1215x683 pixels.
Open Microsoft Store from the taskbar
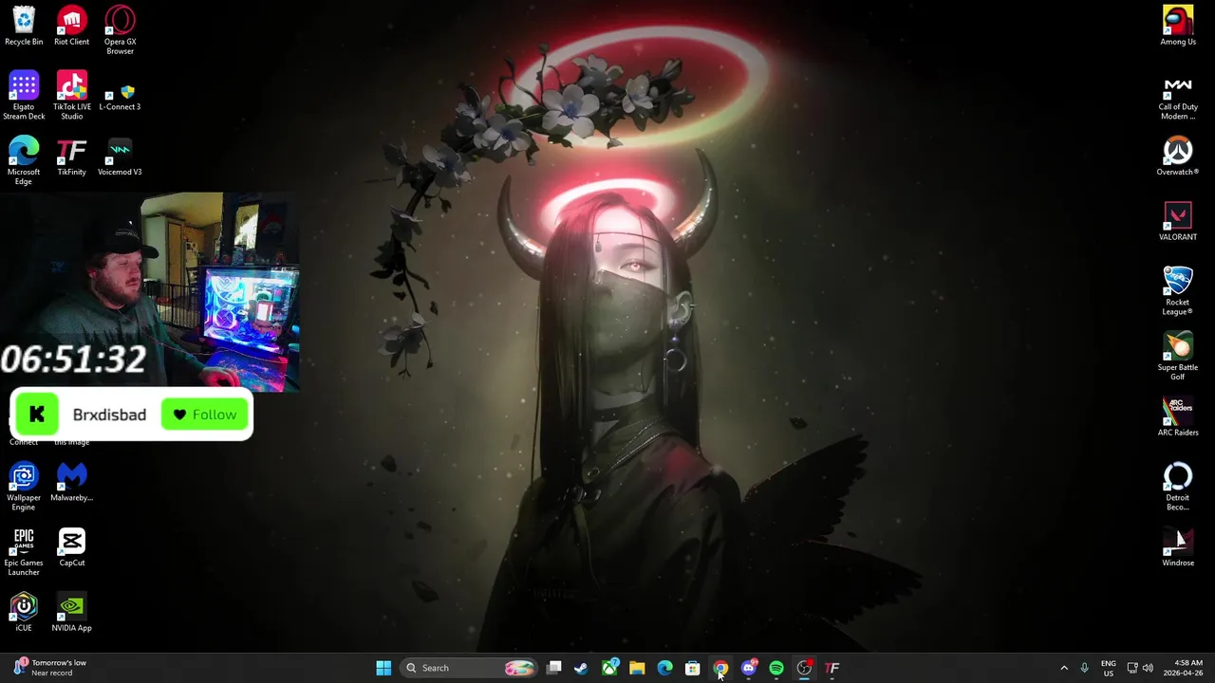(693, 668)
